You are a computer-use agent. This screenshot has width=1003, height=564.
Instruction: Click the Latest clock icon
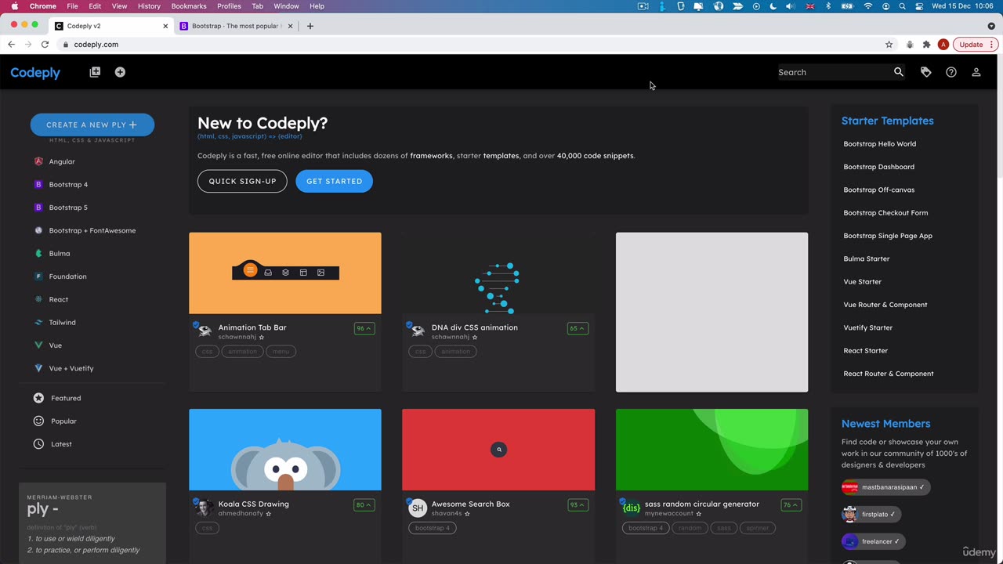click(38, 444)
